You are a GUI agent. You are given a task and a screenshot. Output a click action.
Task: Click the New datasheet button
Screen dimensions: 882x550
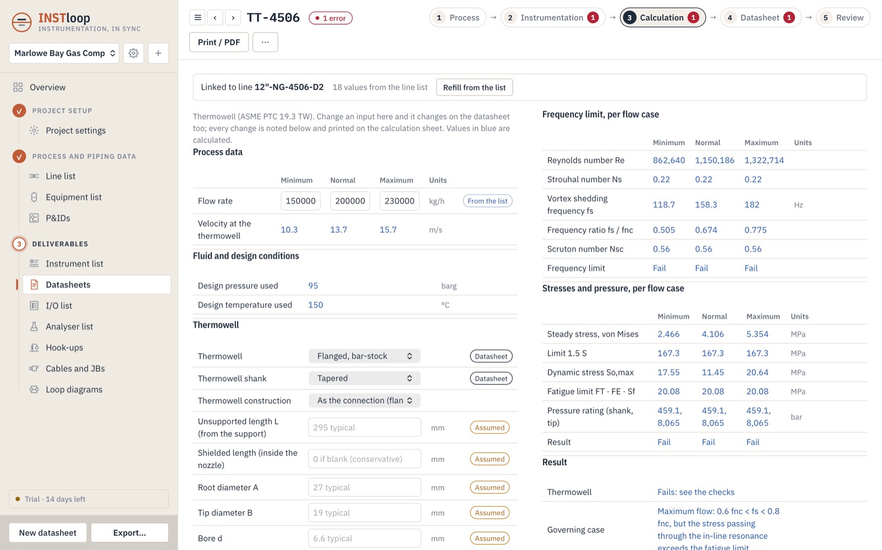48,533
